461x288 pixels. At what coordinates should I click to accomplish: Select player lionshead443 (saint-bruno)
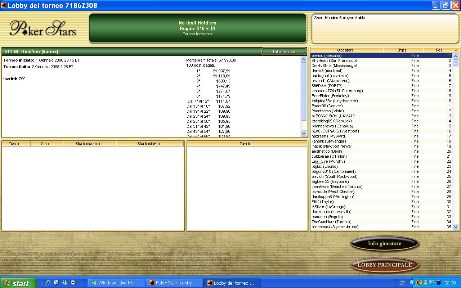tap(381, 227)
